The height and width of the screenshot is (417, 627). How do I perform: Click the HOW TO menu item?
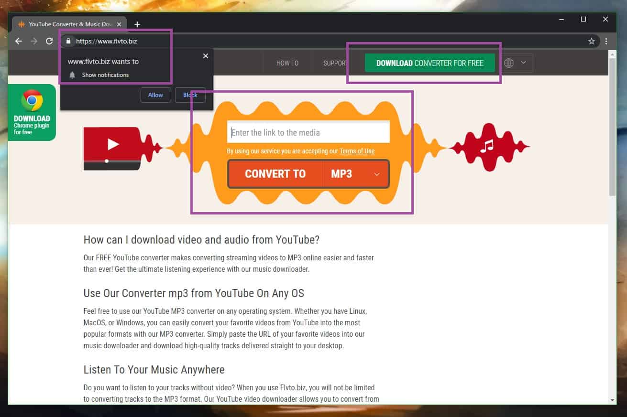click(x=287, y=63)
